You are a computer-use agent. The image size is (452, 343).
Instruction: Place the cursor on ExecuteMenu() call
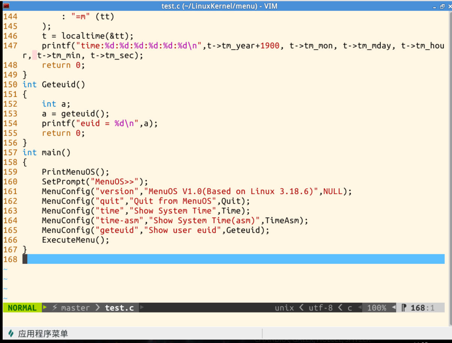click(x=75, y=240)
